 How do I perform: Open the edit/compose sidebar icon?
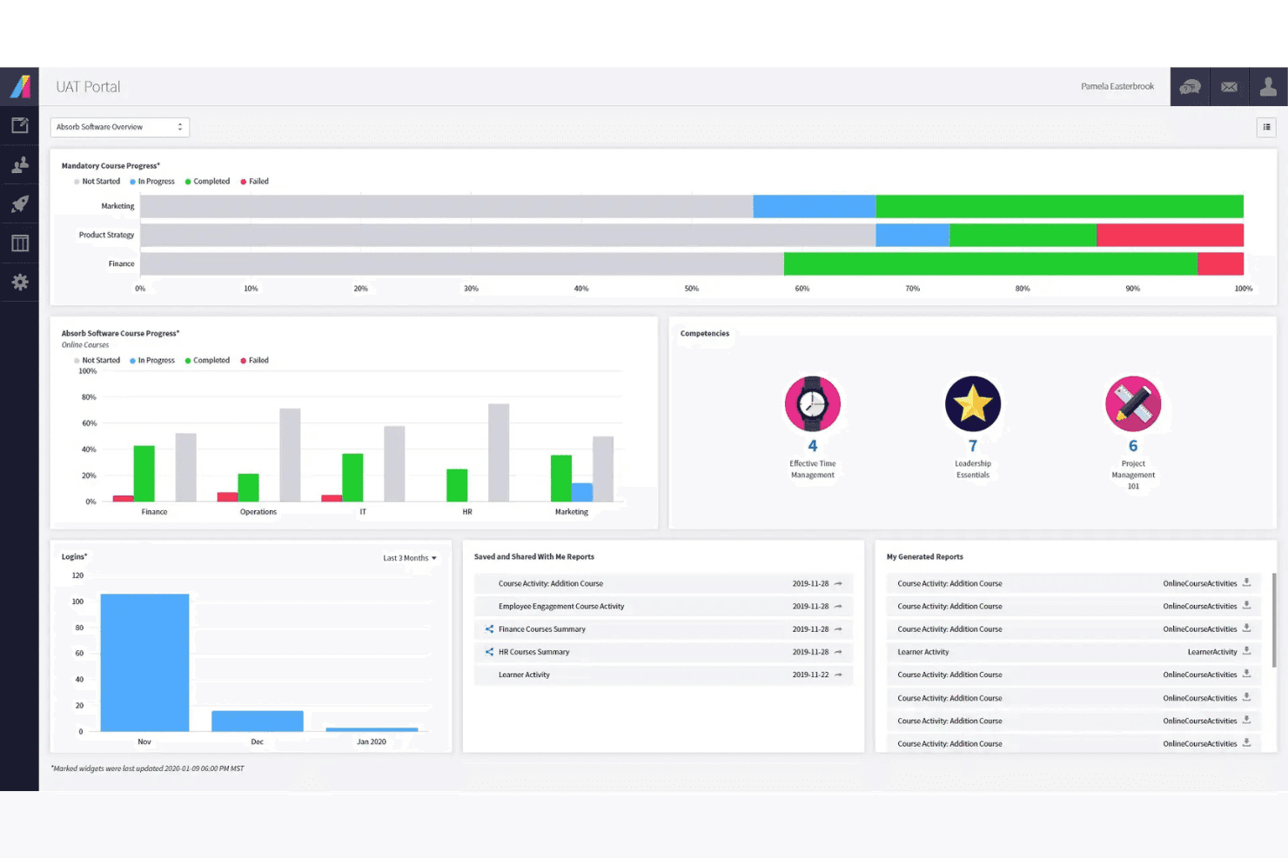click(x=19, y=125)
